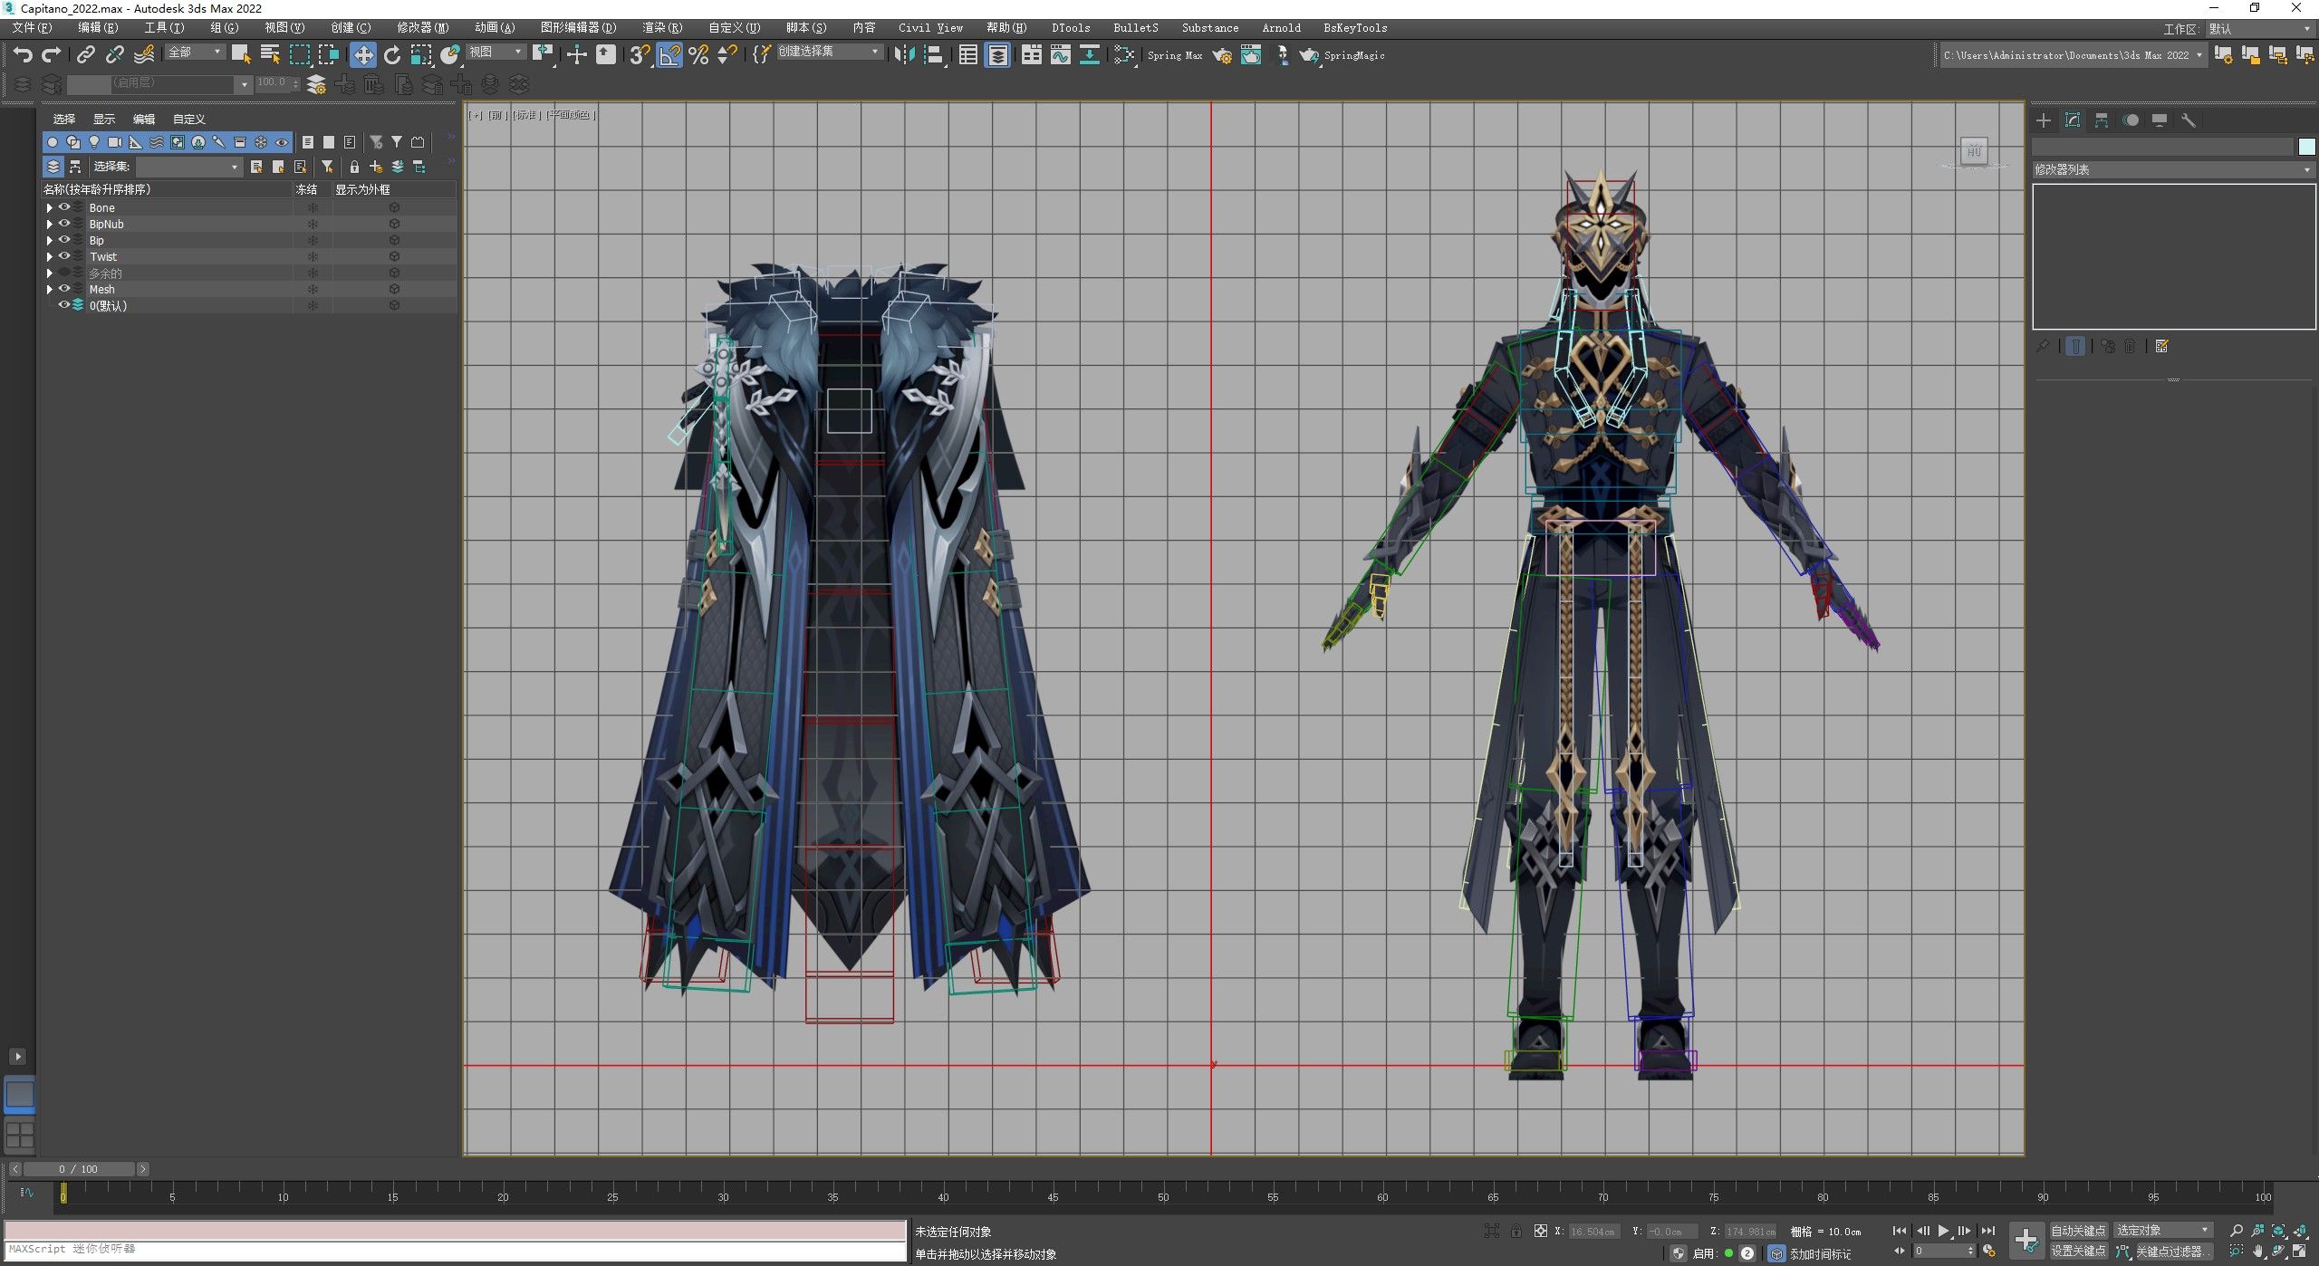The image size is (2319, 1266).
Task: Jump to the end of the animation
Action: (1987, 1231)
